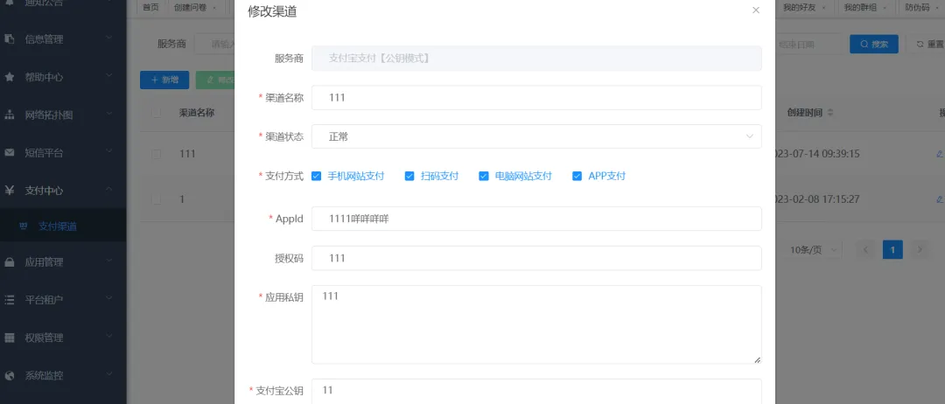
Task: Collapse the 支付中心 menu
Action: tap(109, 190)
